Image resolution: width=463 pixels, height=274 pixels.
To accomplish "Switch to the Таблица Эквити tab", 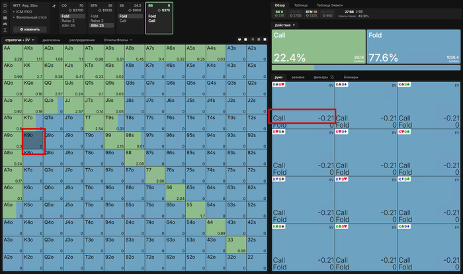I will (329, 5).
